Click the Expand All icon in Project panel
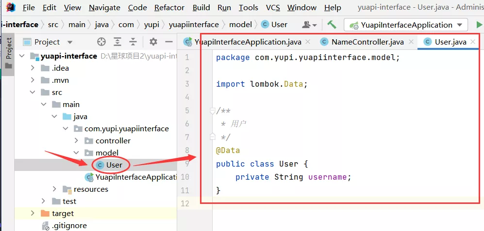 pyautogui.click(x=117, y=42)
